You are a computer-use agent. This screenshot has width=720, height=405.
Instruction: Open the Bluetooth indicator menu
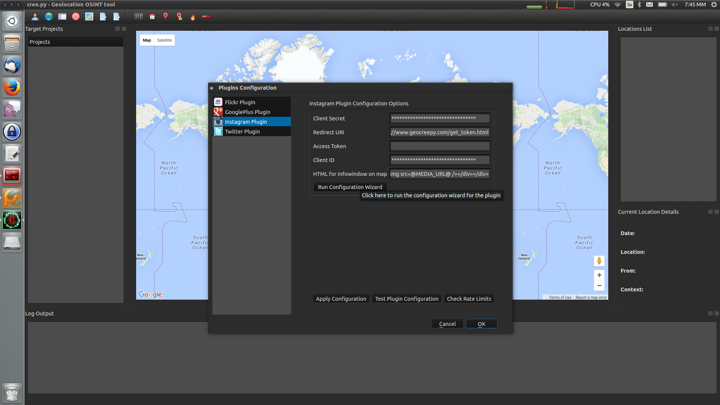[639, 4]
